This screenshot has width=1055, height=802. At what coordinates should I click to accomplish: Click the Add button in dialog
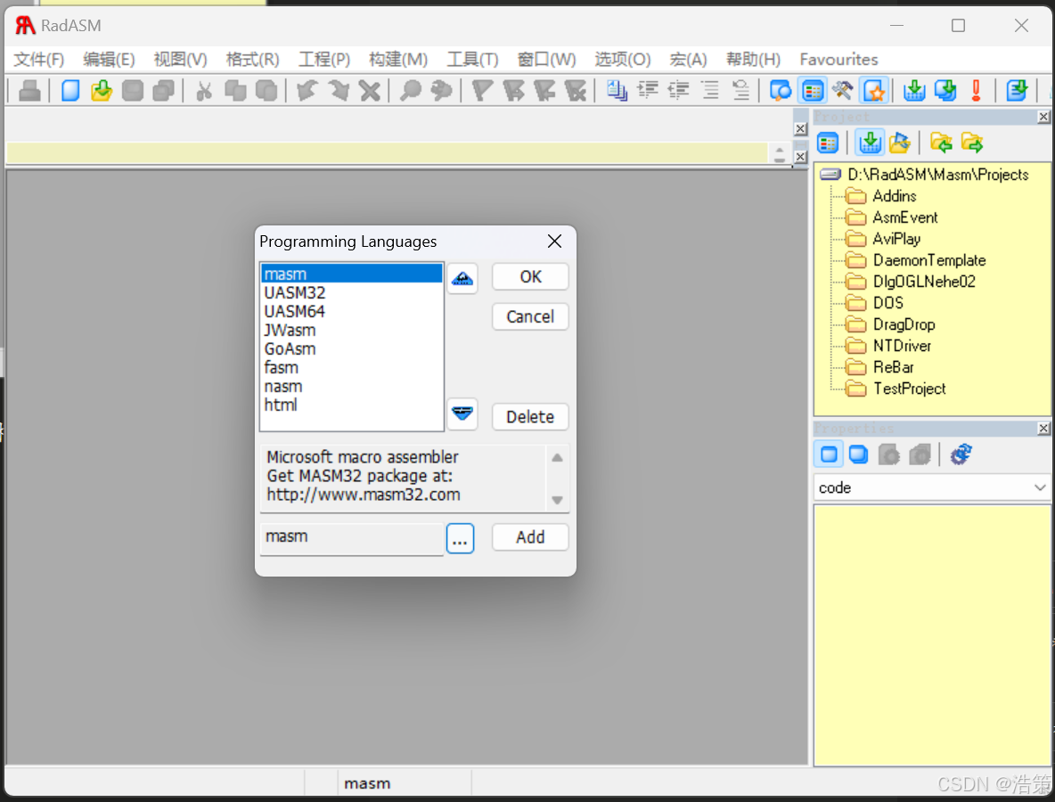click(x=530, y=537)
